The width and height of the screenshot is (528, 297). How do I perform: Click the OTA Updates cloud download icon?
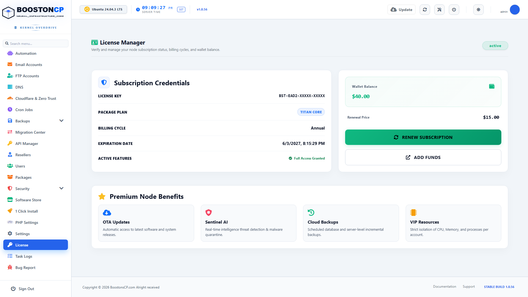click(107, 213)
